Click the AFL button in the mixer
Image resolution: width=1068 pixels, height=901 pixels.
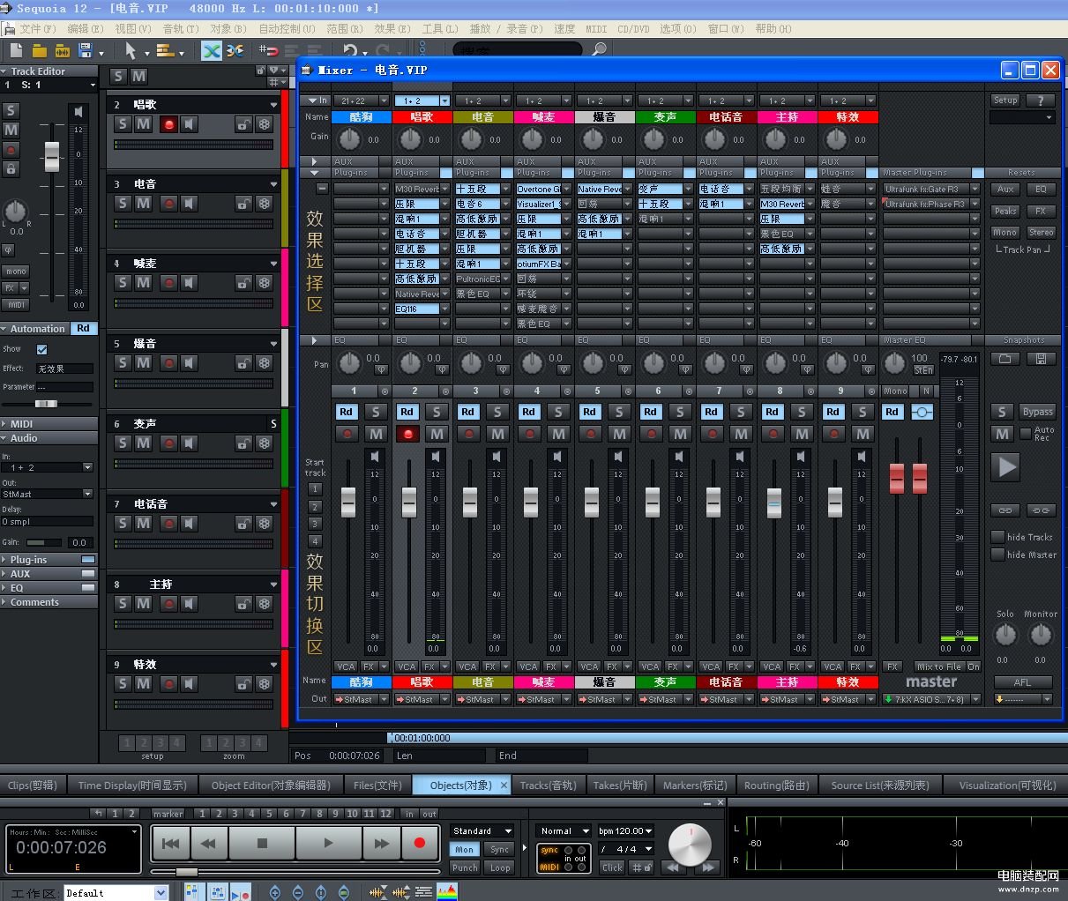(1022, 681)
